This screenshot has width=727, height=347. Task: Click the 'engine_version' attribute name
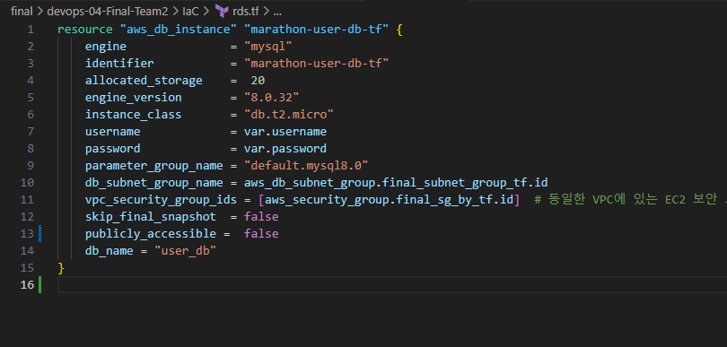[134, 98]
